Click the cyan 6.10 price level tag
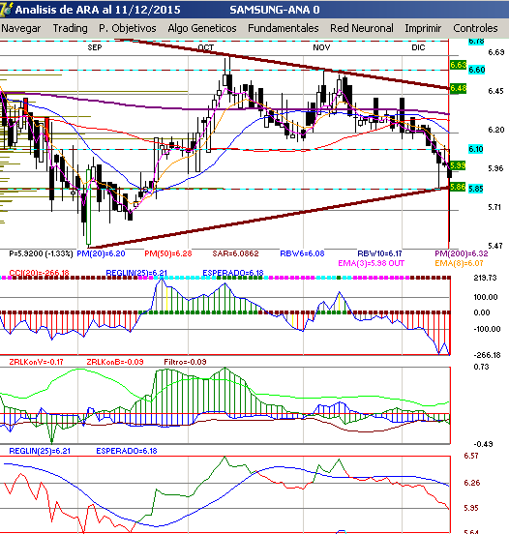Screen dimensions: 509x534 476,149
